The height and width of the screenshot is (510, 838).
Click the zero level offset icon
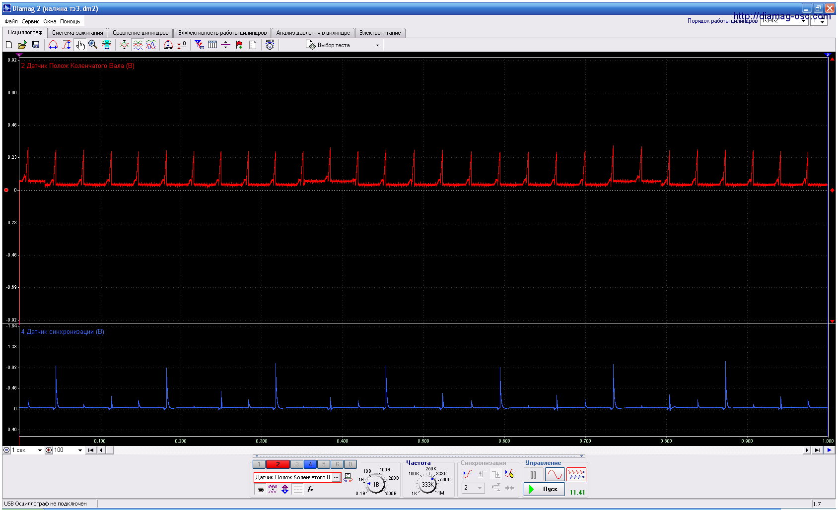[182, 45]
